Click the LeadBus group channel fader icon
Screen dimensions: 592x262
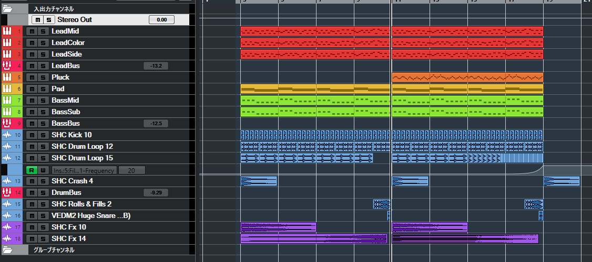7,66
